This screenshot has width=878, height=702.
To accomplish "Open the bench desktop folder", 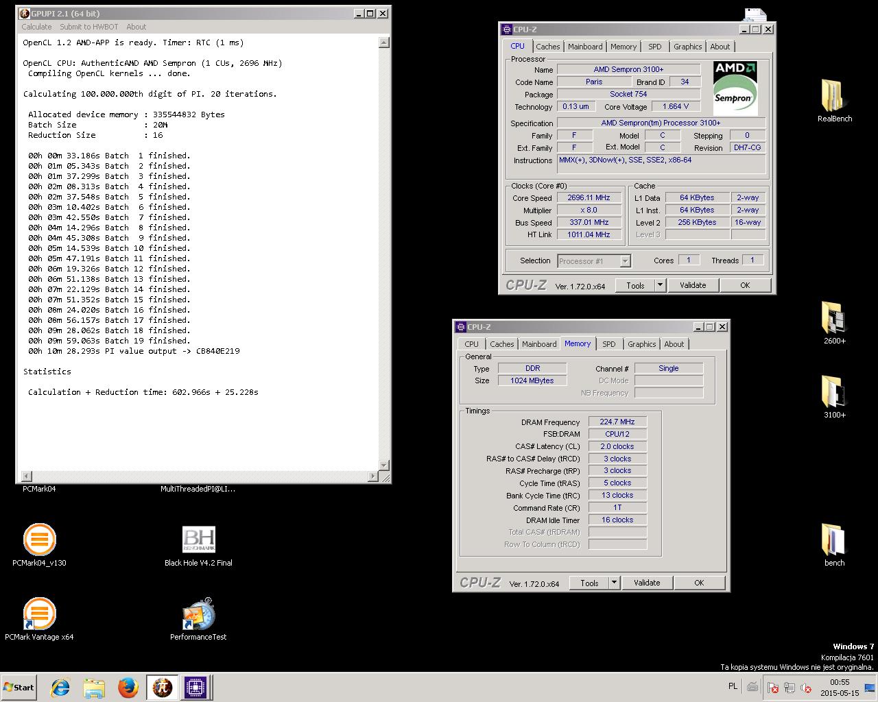I will point(834,545).
